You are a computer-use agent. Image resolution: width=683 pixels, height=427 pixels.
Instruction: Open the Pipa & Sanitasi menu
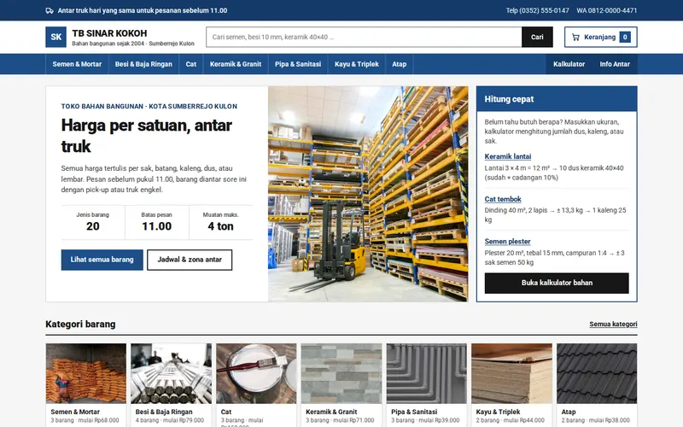298,64
